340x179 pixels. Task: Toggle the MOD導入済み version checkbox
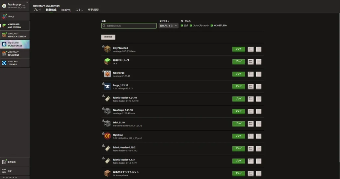[x=212, y=26]
